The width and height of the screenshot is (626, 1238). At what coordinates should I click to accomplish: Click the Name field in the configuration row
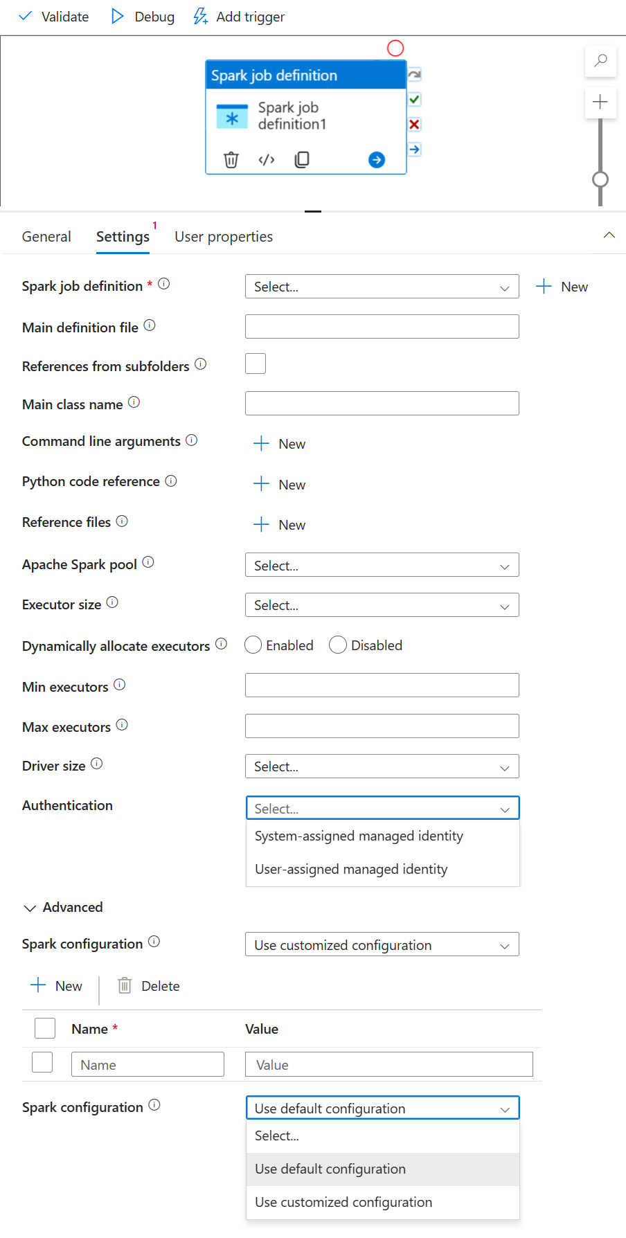click(x=147, y=1064)
